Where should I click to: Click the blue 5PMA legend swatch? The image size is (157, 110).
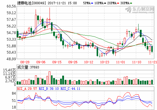point(92,3)
